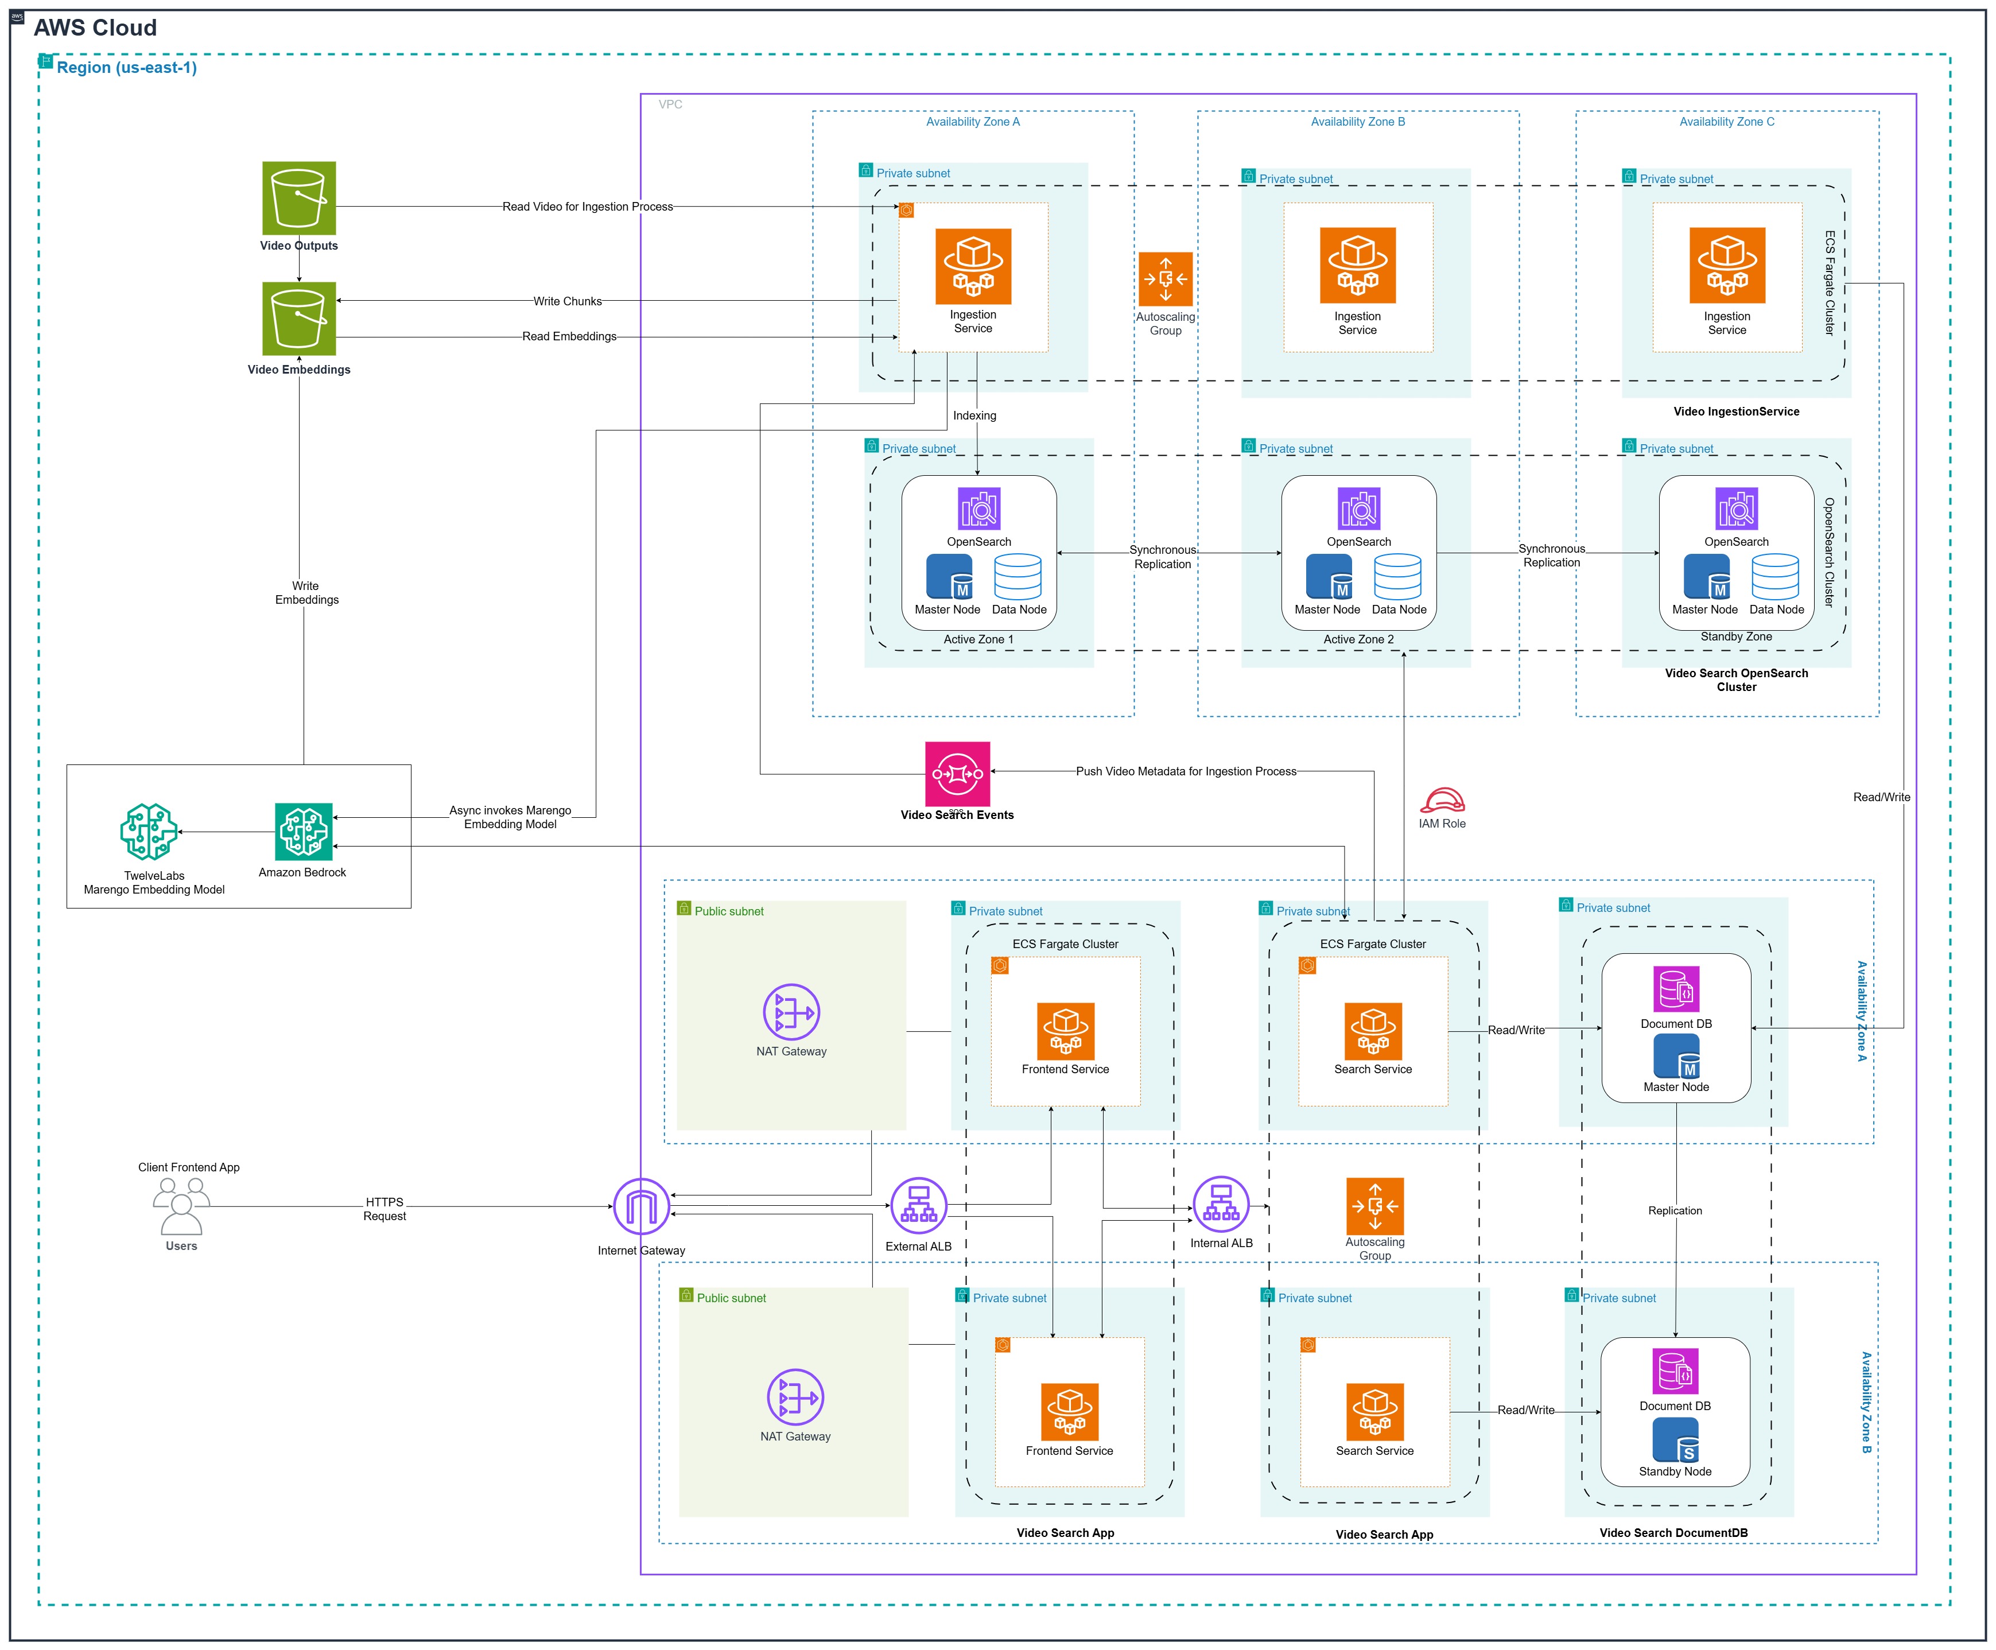Image resolution: width=1996 pixels, height=1650 pixels.
Task: Select the 'Availability Zone C' label
Action: coord(1727,122)
